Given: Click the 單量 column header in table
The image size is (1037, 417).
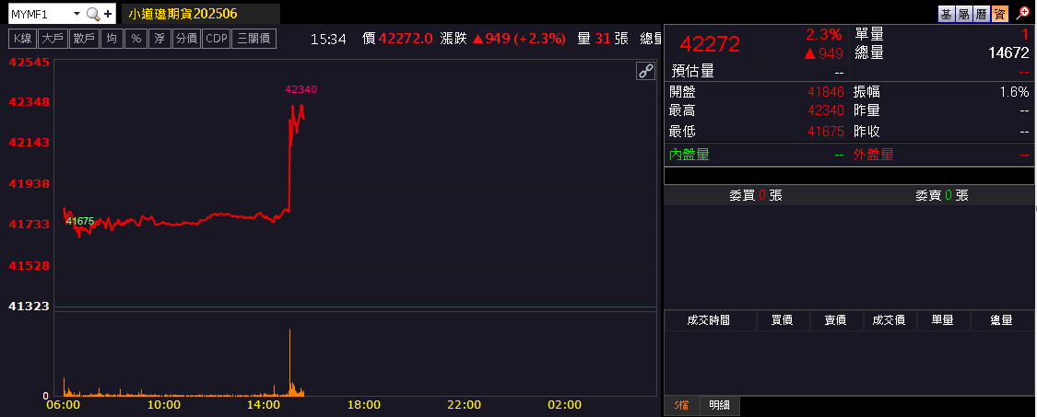Looking at the screenshot, I should click(943, 320).
